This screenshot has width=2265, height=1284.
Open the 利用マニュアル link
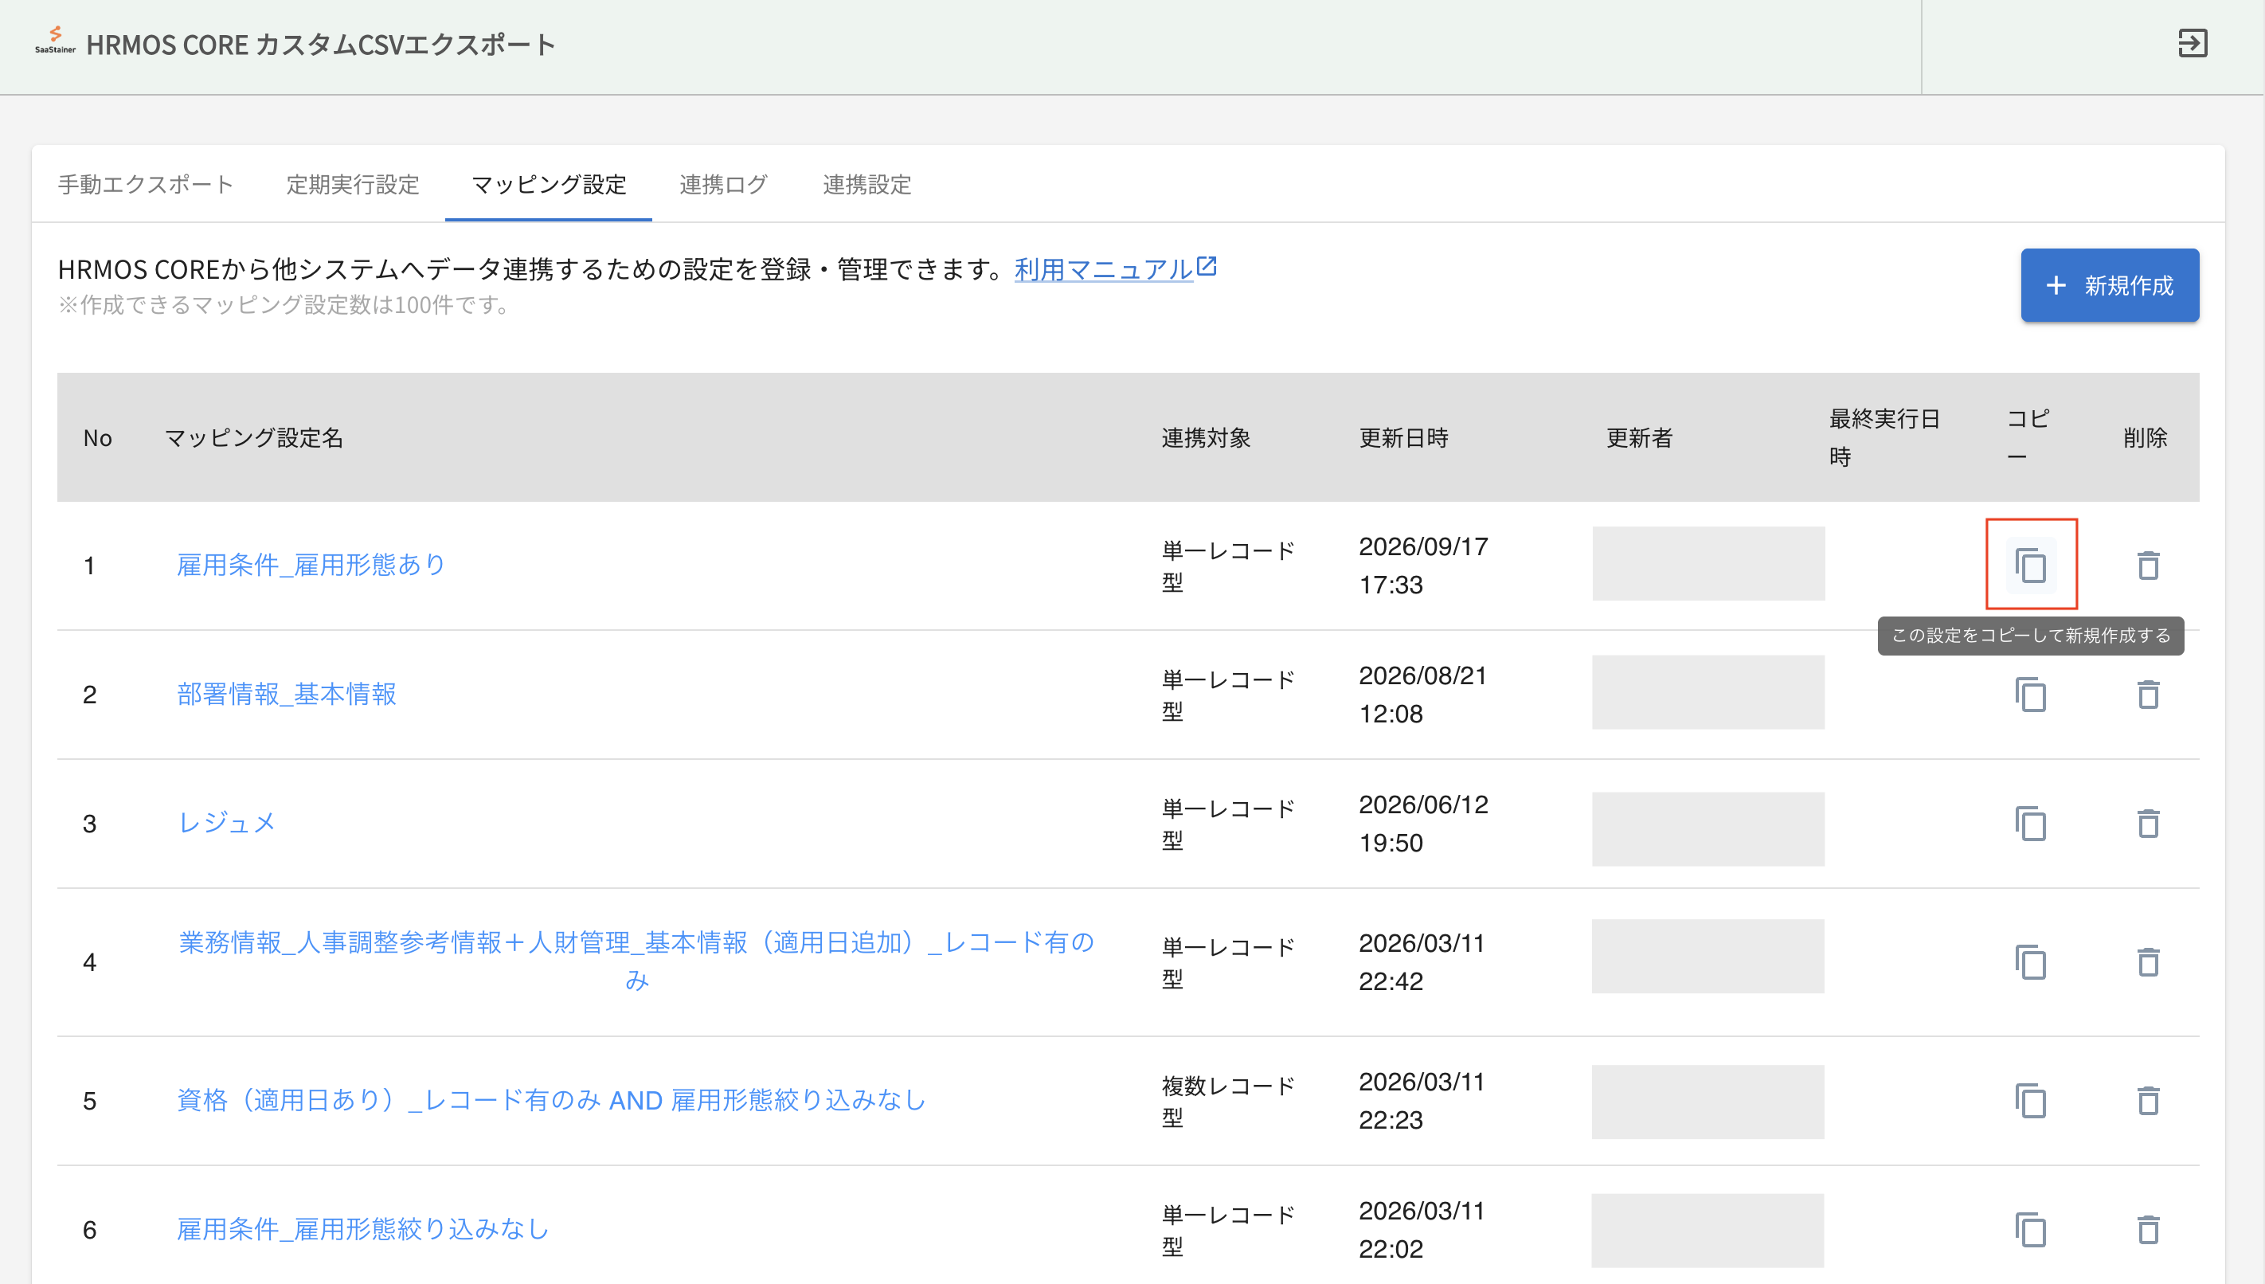pyautogui.click(x=1114, y=269)
